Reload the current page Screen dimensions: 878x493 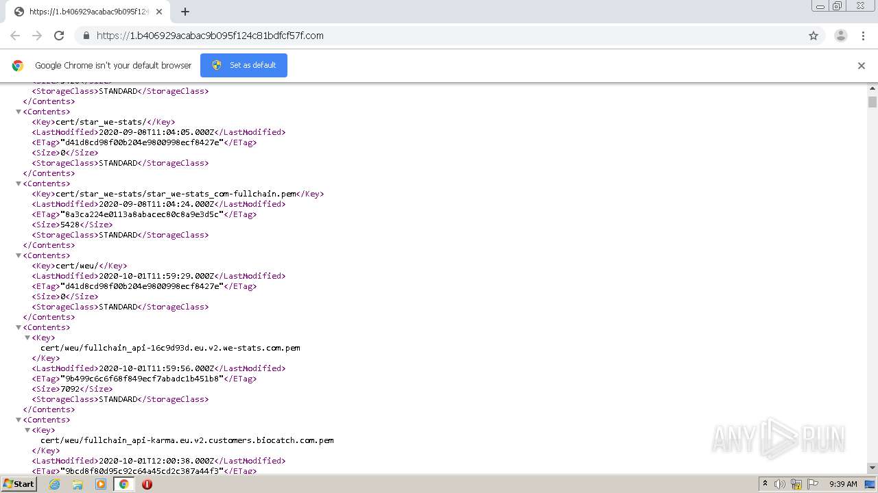59,36
